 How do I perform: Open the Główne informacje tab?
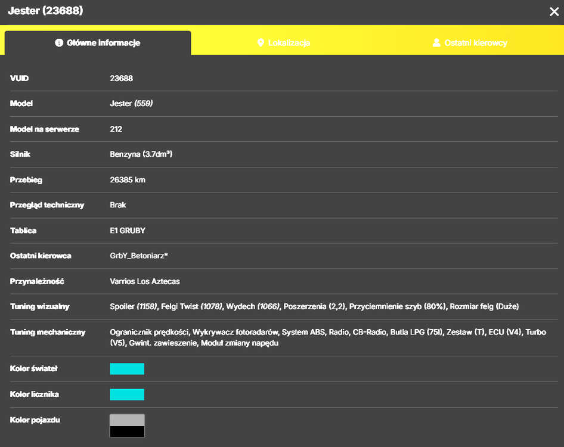click(x=98, y=43)
